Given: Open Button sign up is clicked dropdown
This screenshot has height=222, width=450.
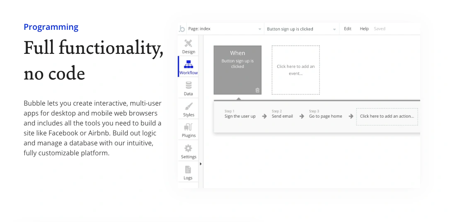Looking at the screenshot, I should tap(301, 29).
